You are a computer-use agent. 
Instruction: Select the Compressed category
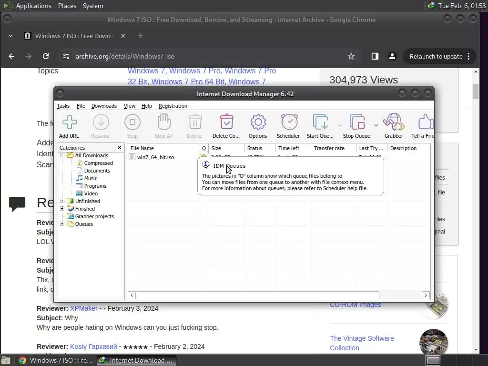point(98,163)
